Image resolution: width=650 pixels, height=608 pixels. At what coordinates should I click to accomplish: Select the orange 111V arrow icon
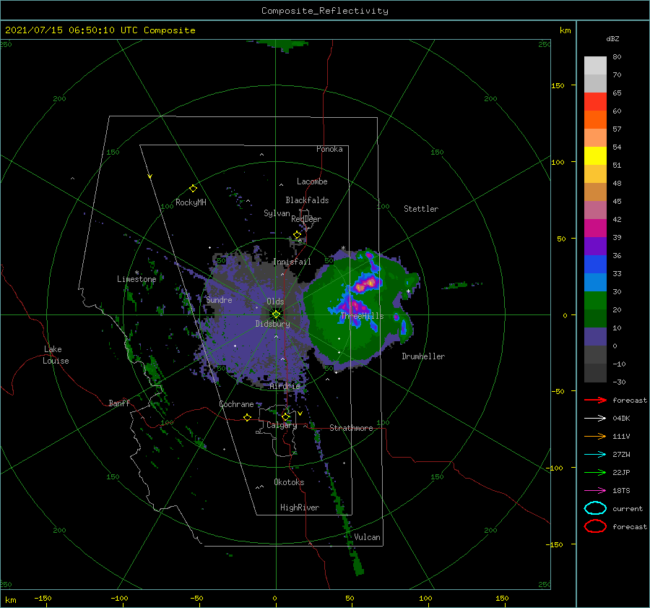pyautogui.click(x=595, y=436)
